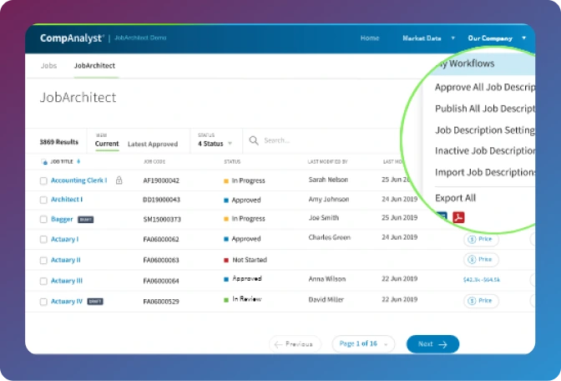Click the Job Title sort arrow
This screenshot has width=561, height=381.
click(78, 161)
